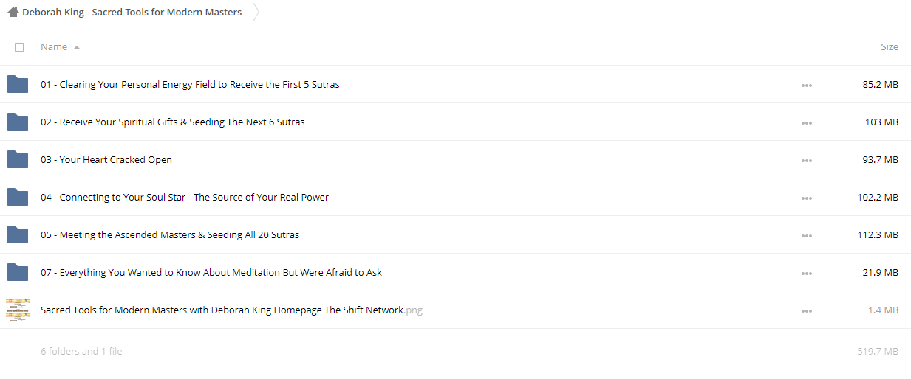Open 04 - Connecting to Your Soul Star folder name
911x379 pixels.
pyautogui.click(x=185, y=197)
